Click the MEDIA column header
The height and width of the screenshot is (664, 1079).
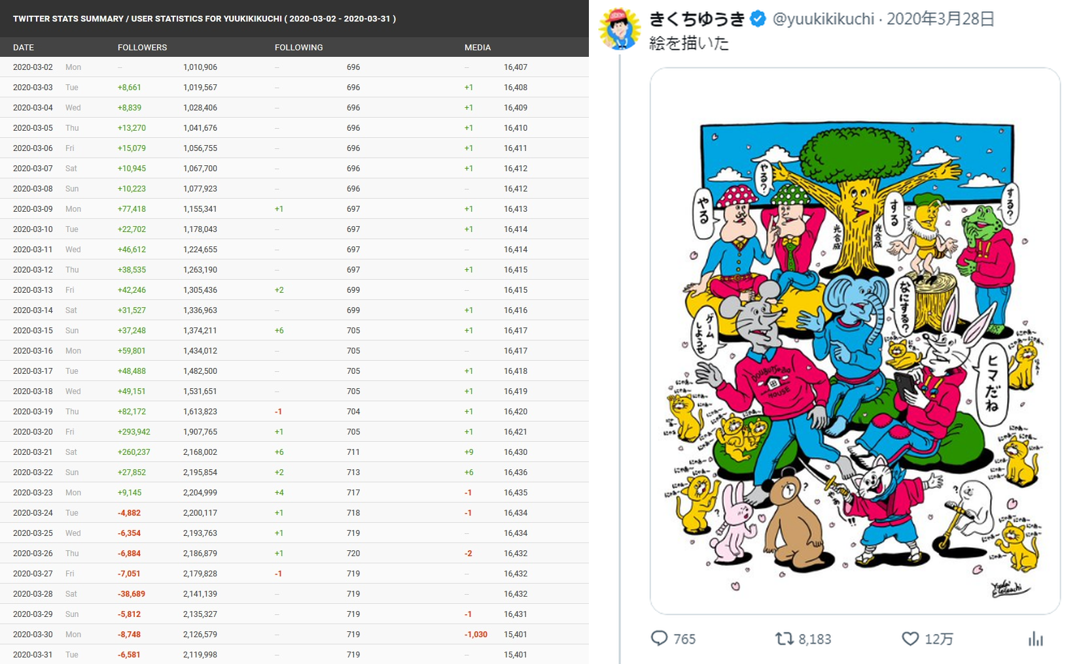point(478,48)
